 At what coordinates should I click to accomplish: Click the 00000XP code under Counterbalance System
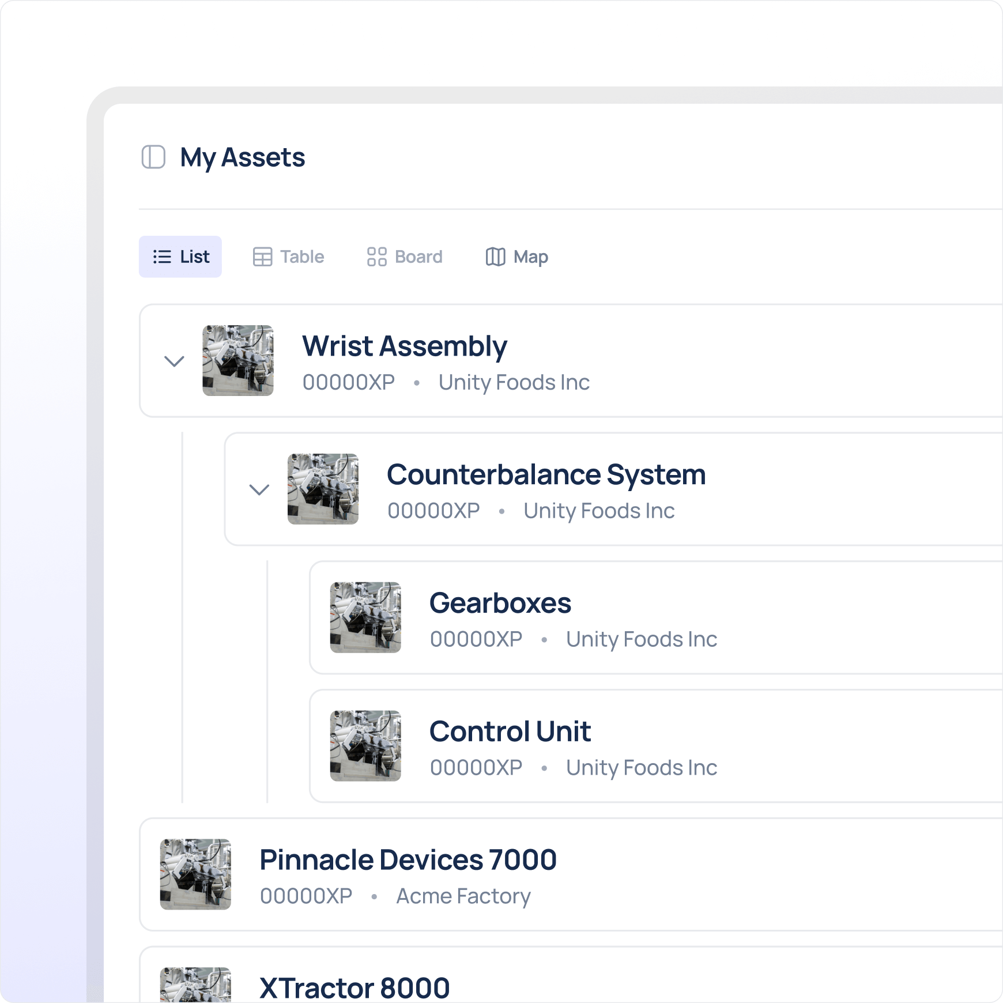pyautogui.click(x=433, y=511)
